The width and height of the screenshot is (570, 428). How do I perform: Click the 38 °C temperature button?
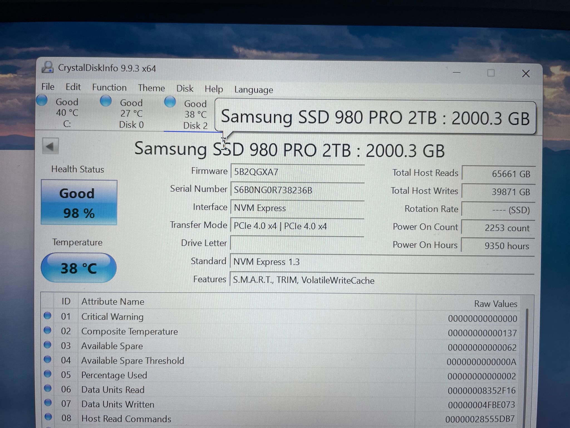[x=79, y=268]
